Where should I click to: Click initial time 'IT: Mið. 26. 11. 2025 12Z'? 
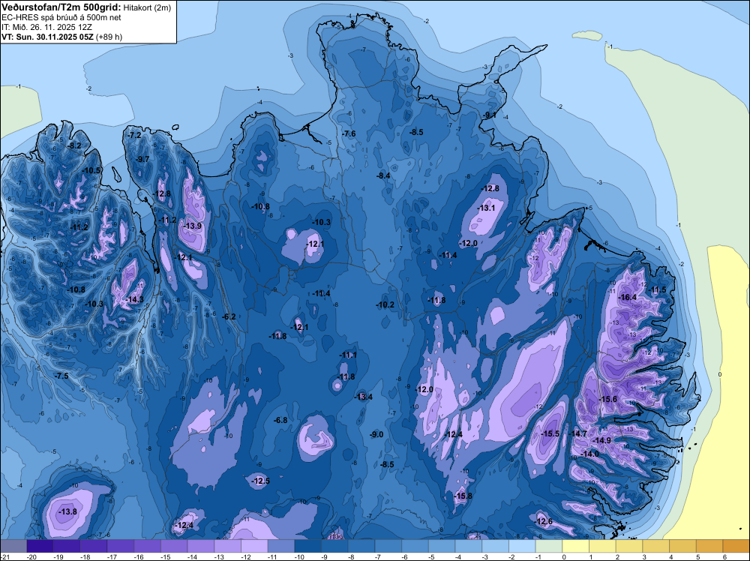(x=46, y=27)
